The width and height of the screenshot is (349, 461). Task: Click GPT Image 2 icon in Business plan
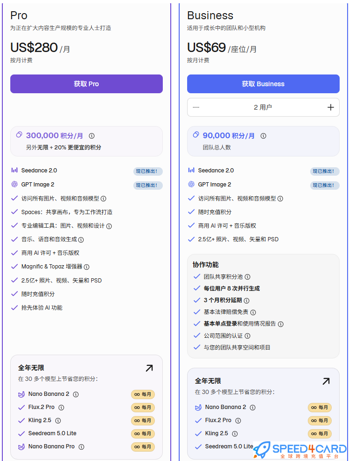191,184
